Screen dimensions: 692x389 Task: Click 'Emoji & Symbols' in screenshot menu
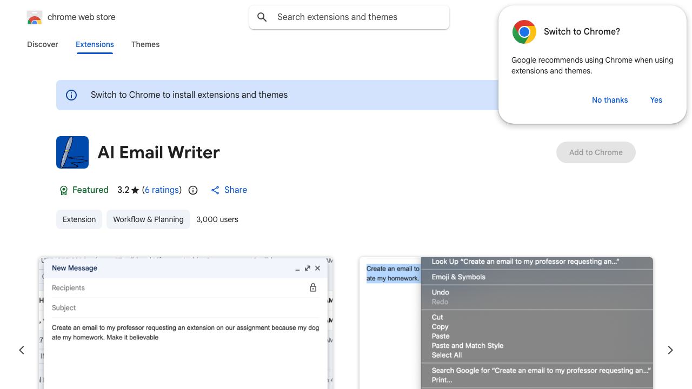click(458, 277)
